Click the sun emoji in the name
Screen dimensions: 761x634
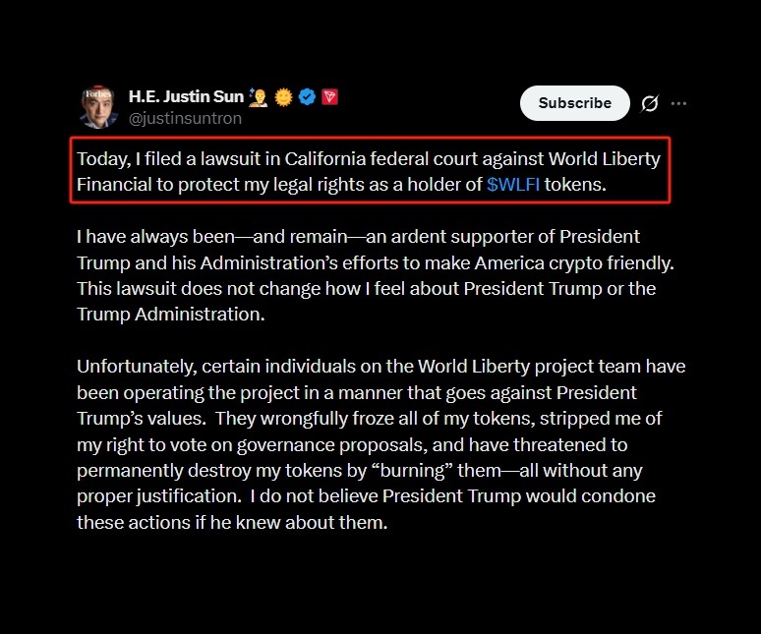click(x=284, y=97)
